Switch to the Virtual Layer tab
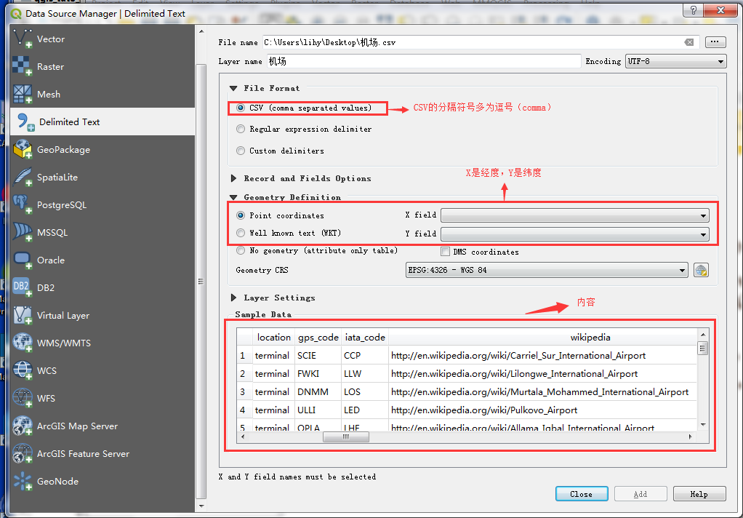The image size is (743, 518). coord(63,316)
